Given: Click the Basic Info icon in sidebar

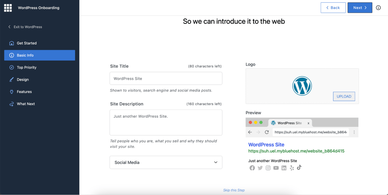Looking at the screenshot, I should click(11, 55).
